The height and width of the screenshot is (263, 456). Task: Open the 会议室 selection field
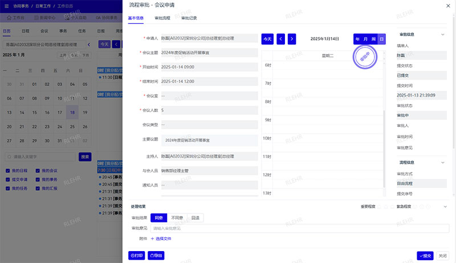point(209,96)
